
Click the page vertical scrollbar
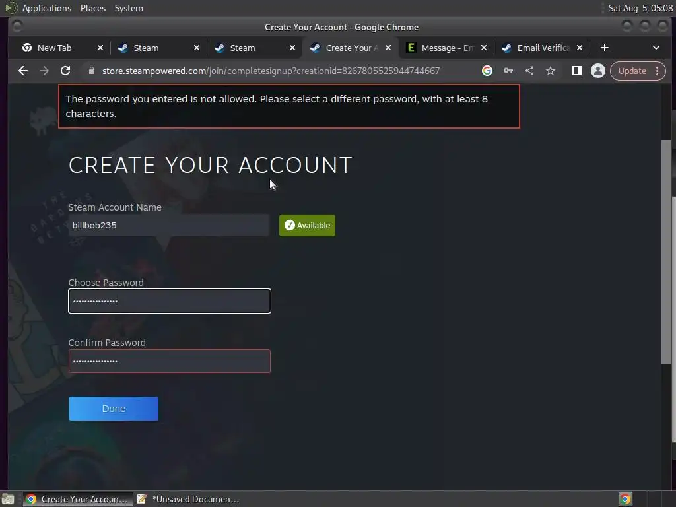click(666, 252)
